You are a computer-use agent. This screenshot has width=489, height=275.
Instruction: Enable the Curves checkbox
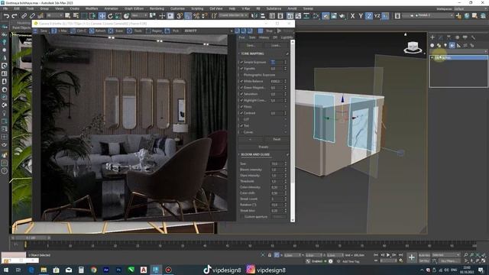(x=241, y=132)
